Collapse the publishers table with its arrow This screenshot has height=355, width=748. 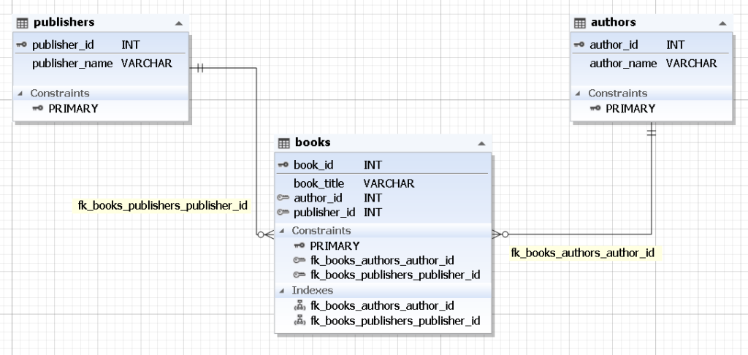pyautogui.click(x=178, y=23)
